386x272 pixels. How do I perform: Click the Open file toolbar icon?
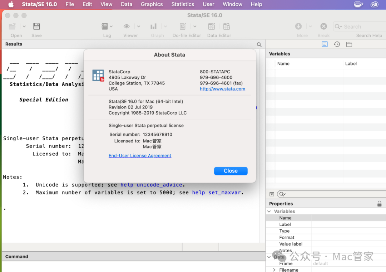(13, 26)
